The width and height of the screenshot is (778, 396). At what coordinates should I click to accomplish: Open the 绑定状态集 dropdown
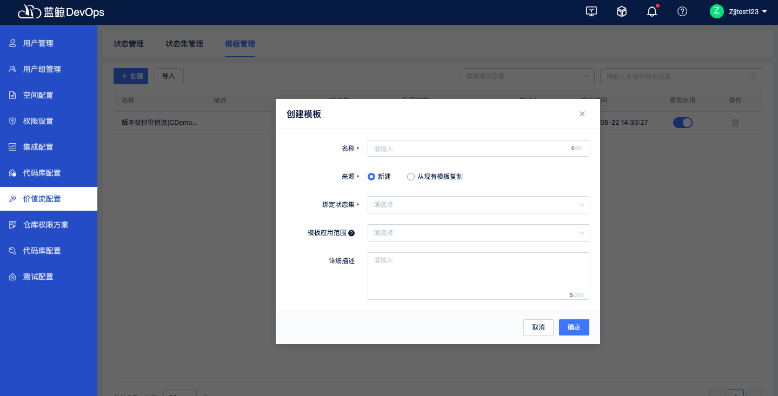[478, 205]
